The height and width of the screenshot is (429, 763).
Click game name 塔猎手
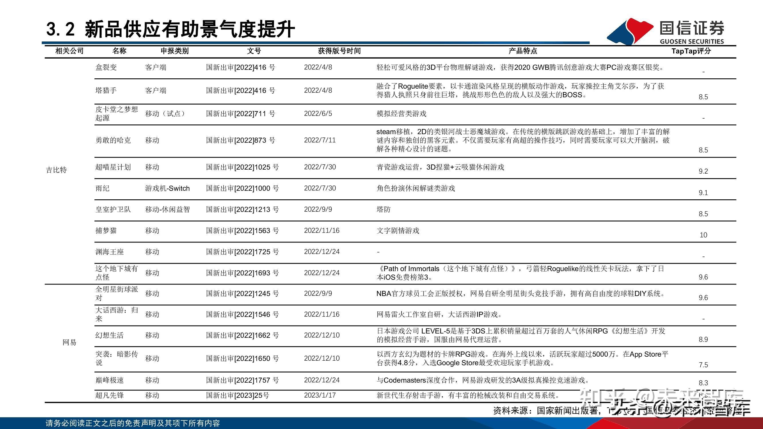[106, 90]
